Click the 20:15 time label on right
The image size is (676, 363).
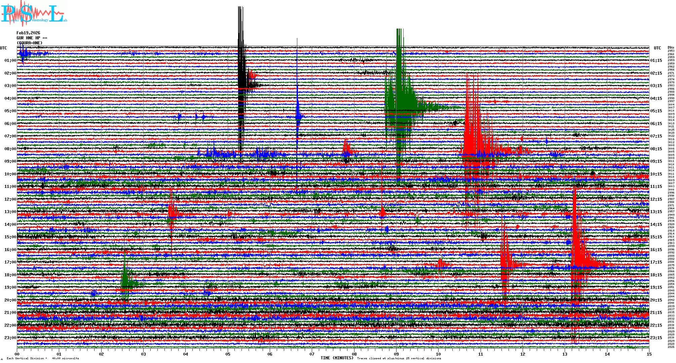coord(656,300)
